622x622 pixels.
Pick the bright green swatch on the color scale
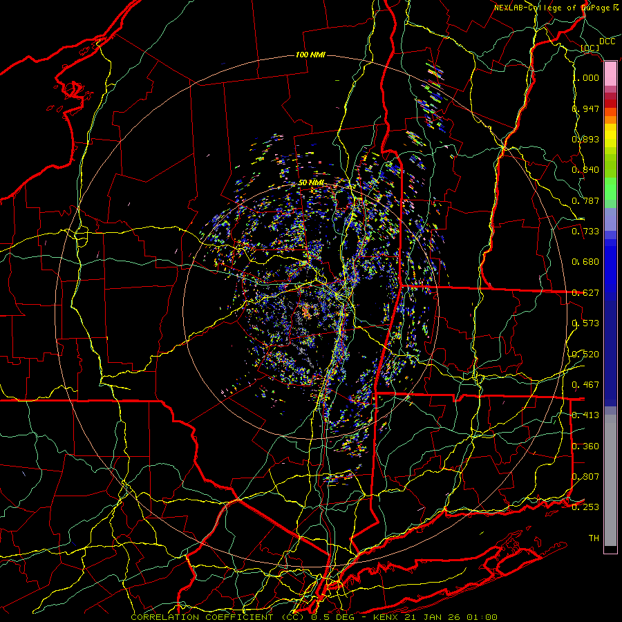click(x=610, y=189)
